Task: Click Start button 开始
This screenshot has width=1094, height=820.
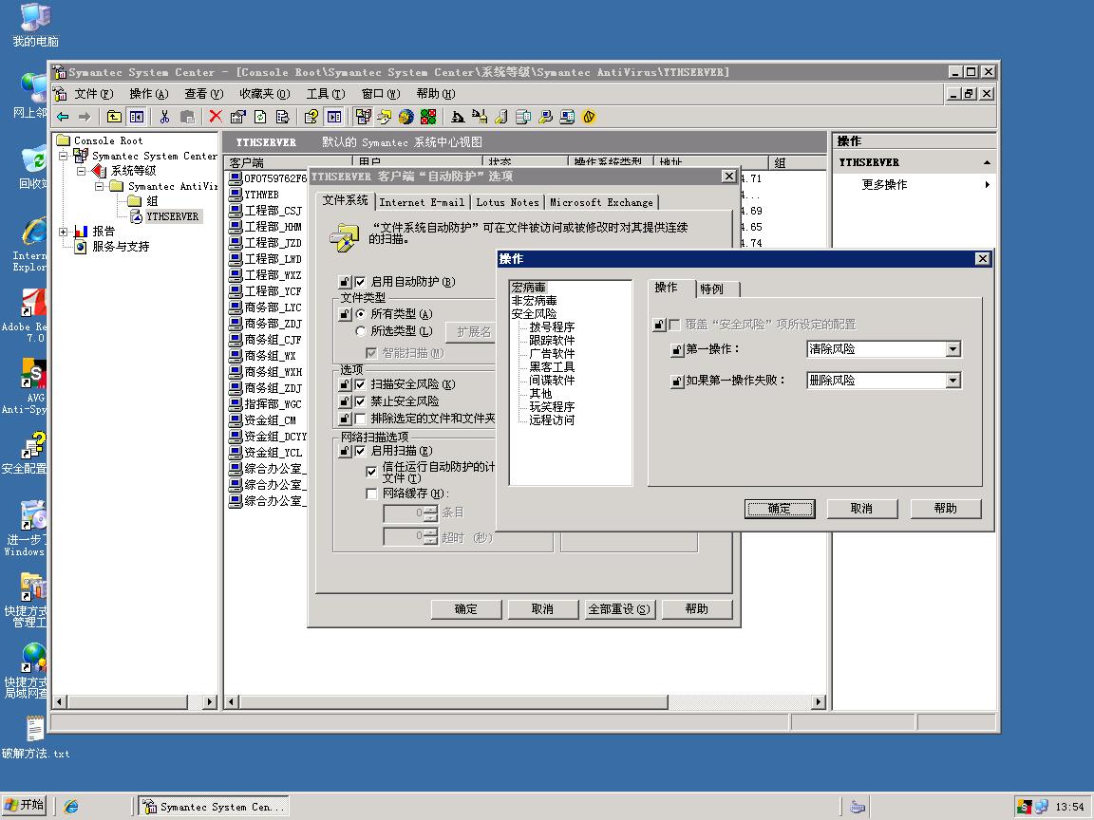Action: click(x=25, y=806)
